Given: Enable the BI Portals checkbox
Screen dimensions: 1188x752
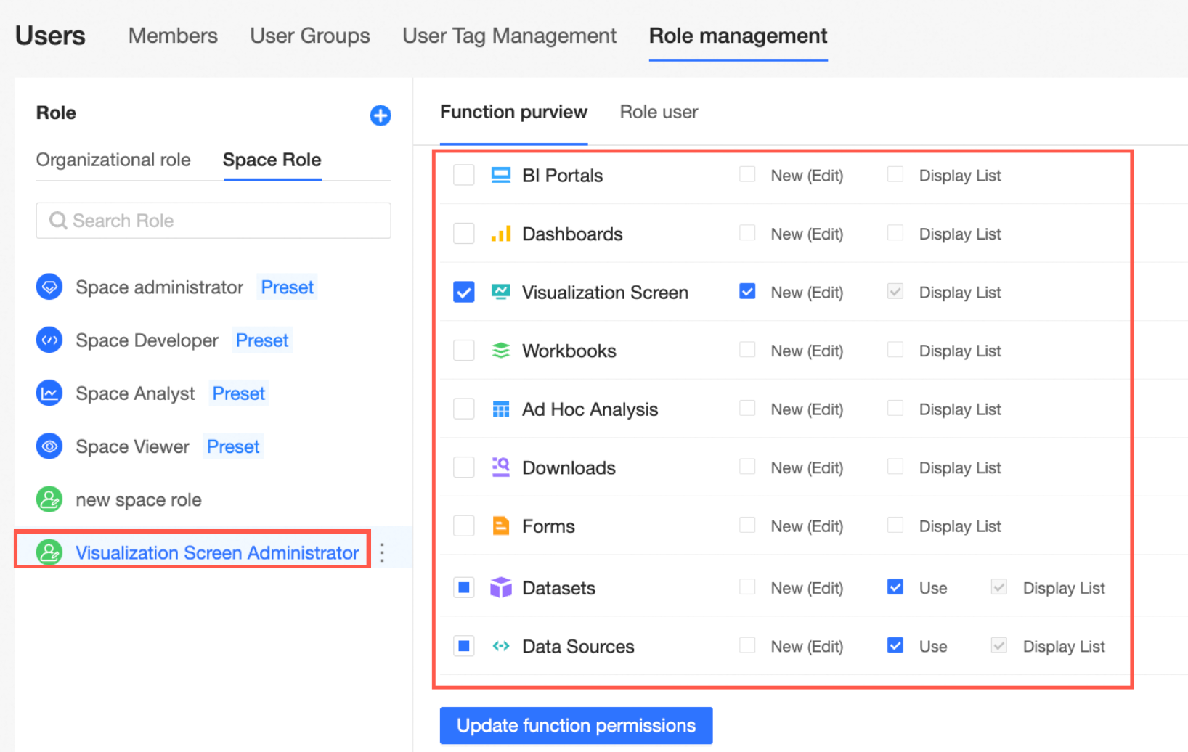Looking at the screenshot, I should coord(464,175).
